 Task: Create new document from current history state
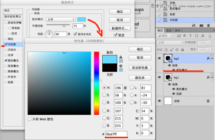coord(193,26)
